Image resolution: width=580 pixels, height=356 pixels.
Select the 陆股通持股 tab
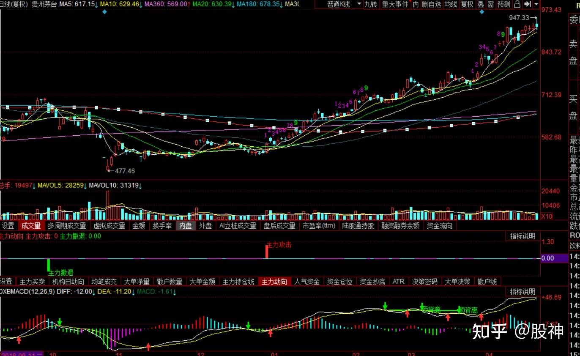[x=358, y=226]
